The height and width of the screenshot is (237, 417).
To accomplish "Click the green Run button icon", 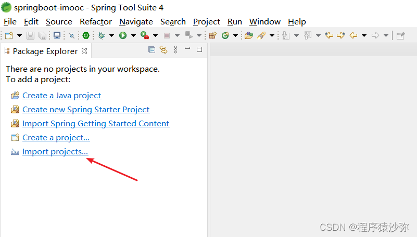I will 123,35.
